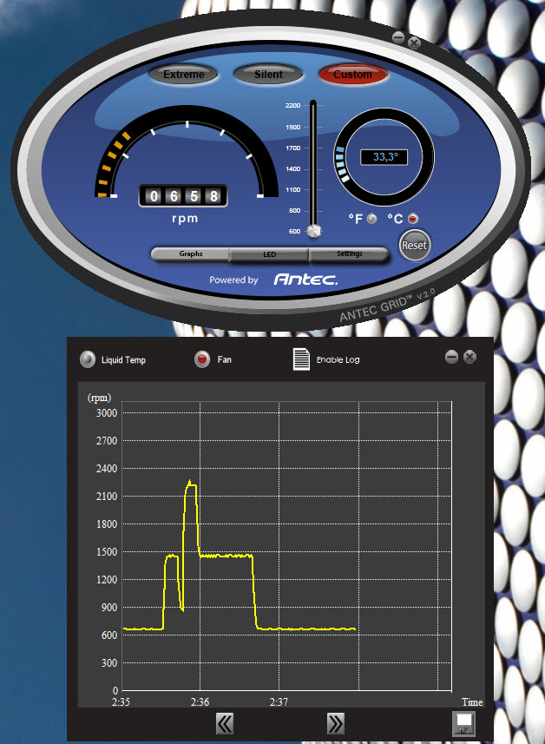Click the 1900 slider scale label
Screen dimensions: 545x744
292,127
